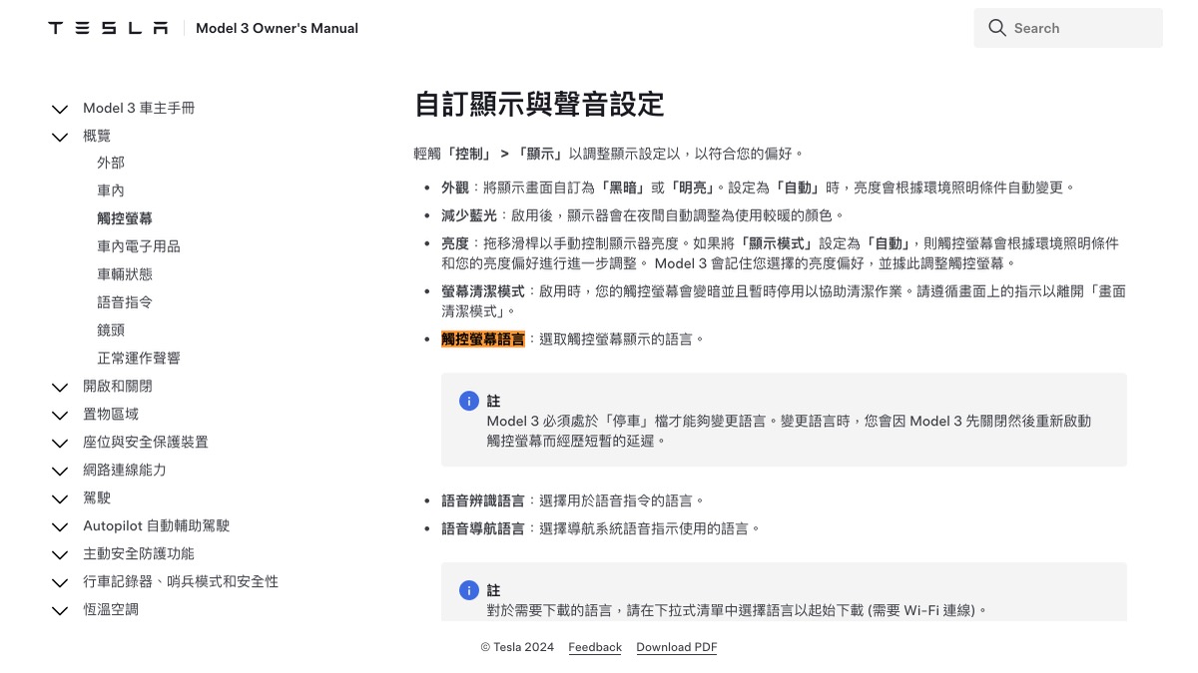
Task: Open 正常運作聲響 sidebar page
Action: (139, 358)
